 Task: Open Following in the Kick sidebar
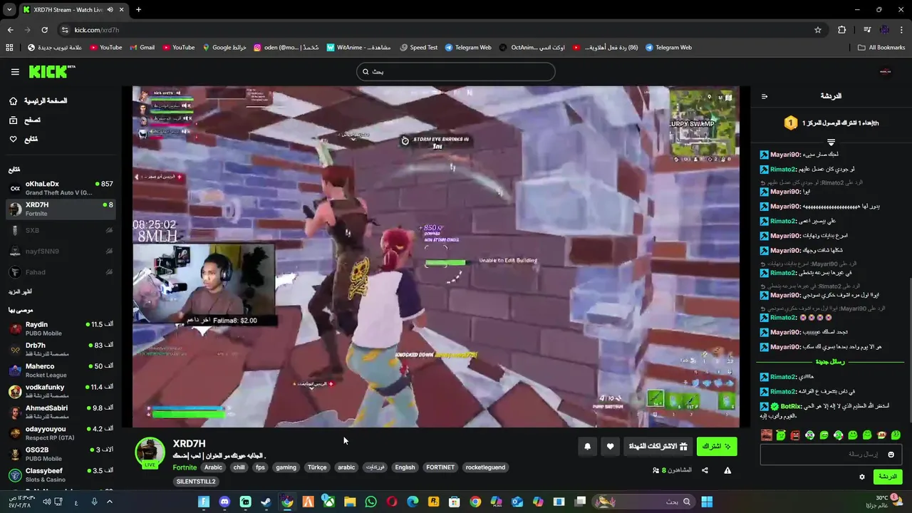coord(24,139)
